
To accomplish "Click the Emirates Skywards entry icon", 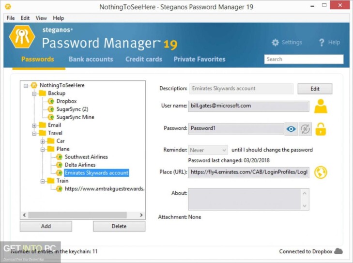I will (59, 173).
